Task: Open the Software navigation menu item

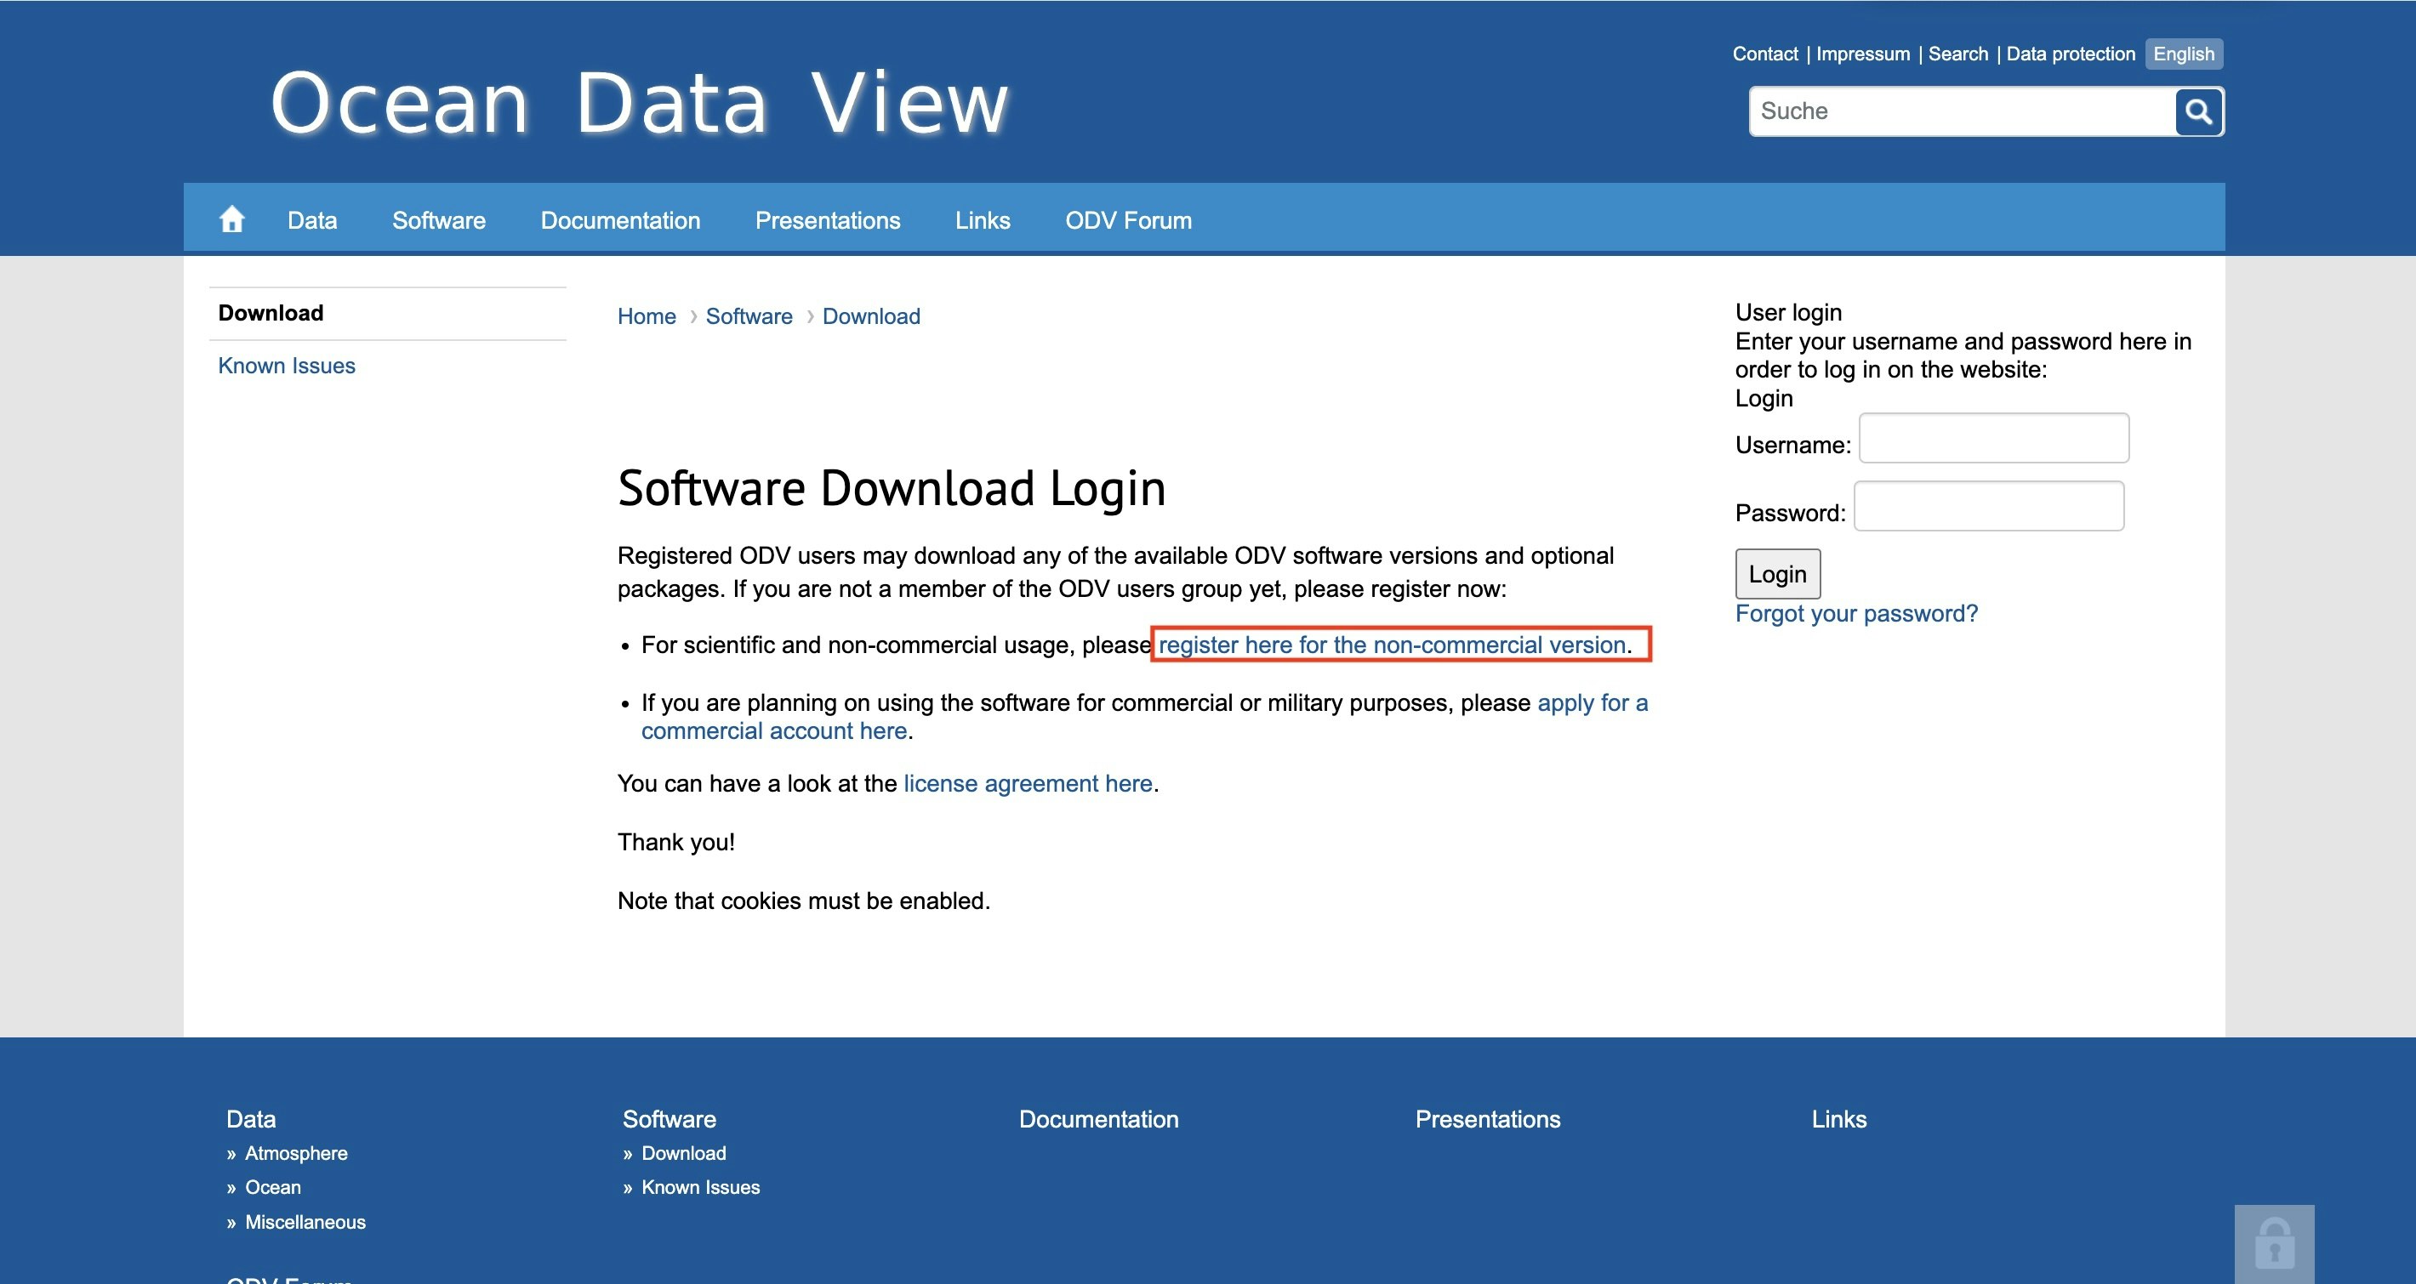Action: 438,220
